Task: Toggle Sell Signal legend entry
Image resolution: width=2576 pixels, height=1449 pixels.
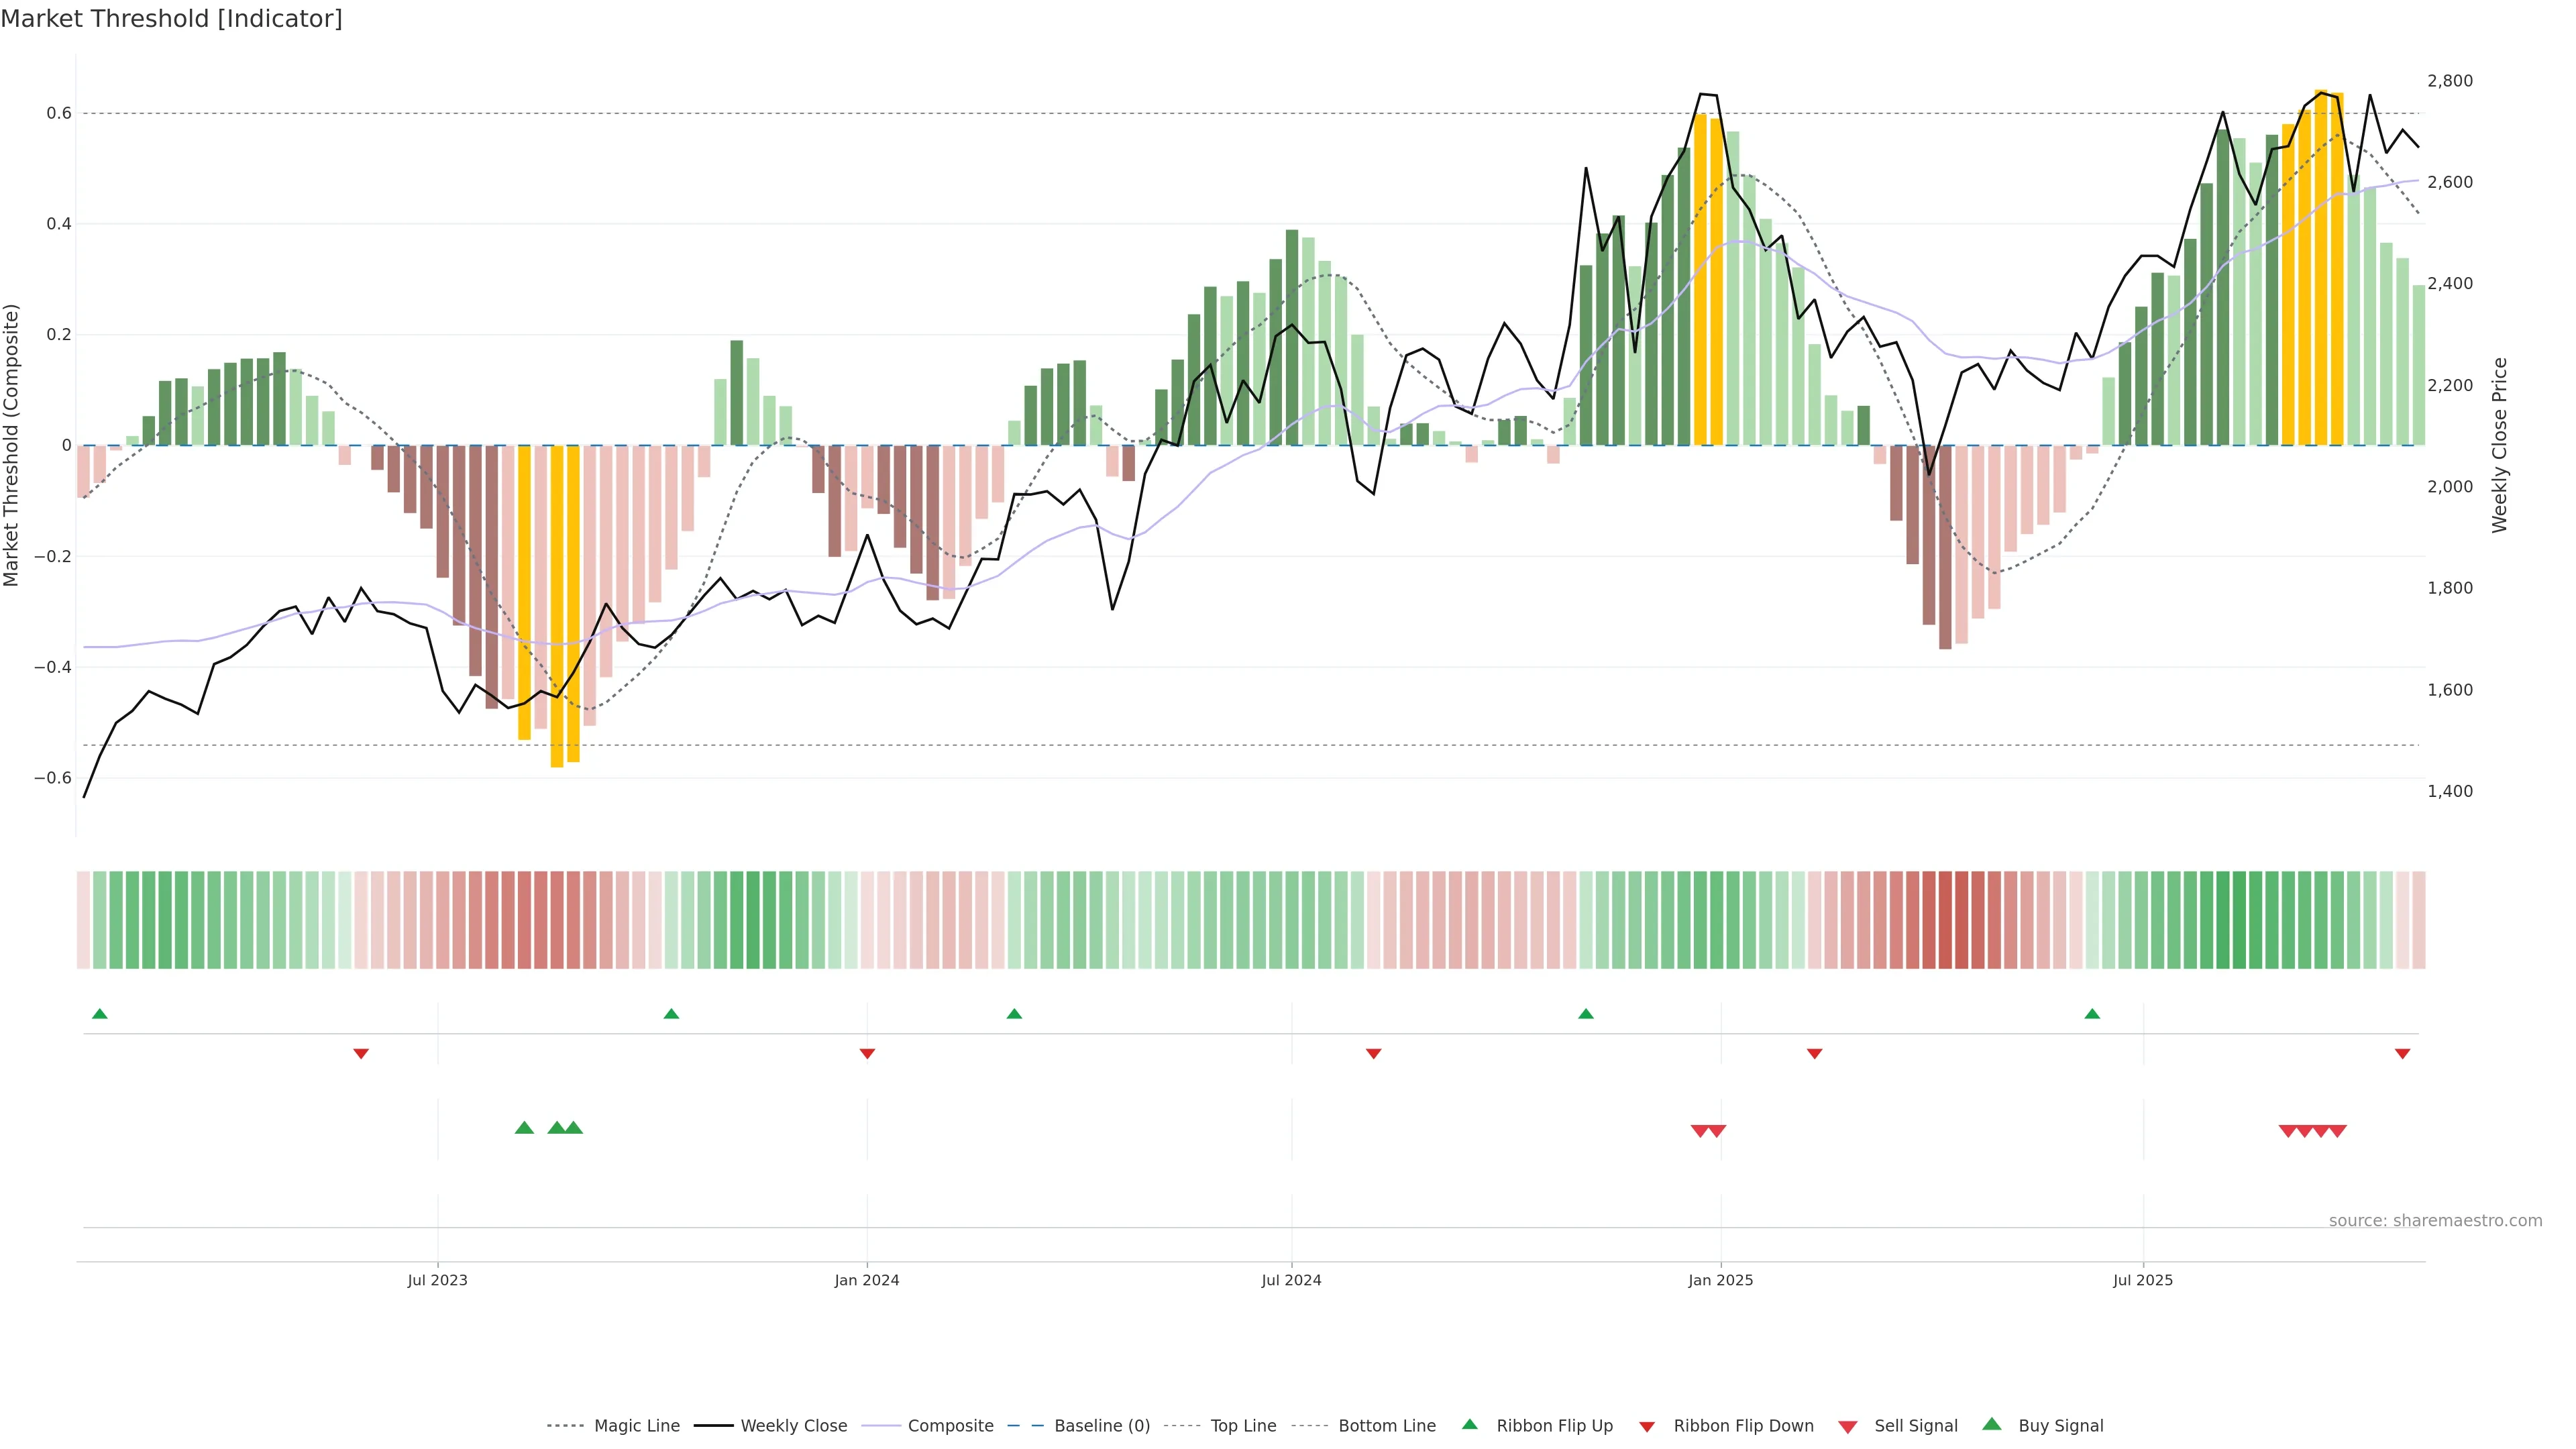Action: point(1915,1426)
